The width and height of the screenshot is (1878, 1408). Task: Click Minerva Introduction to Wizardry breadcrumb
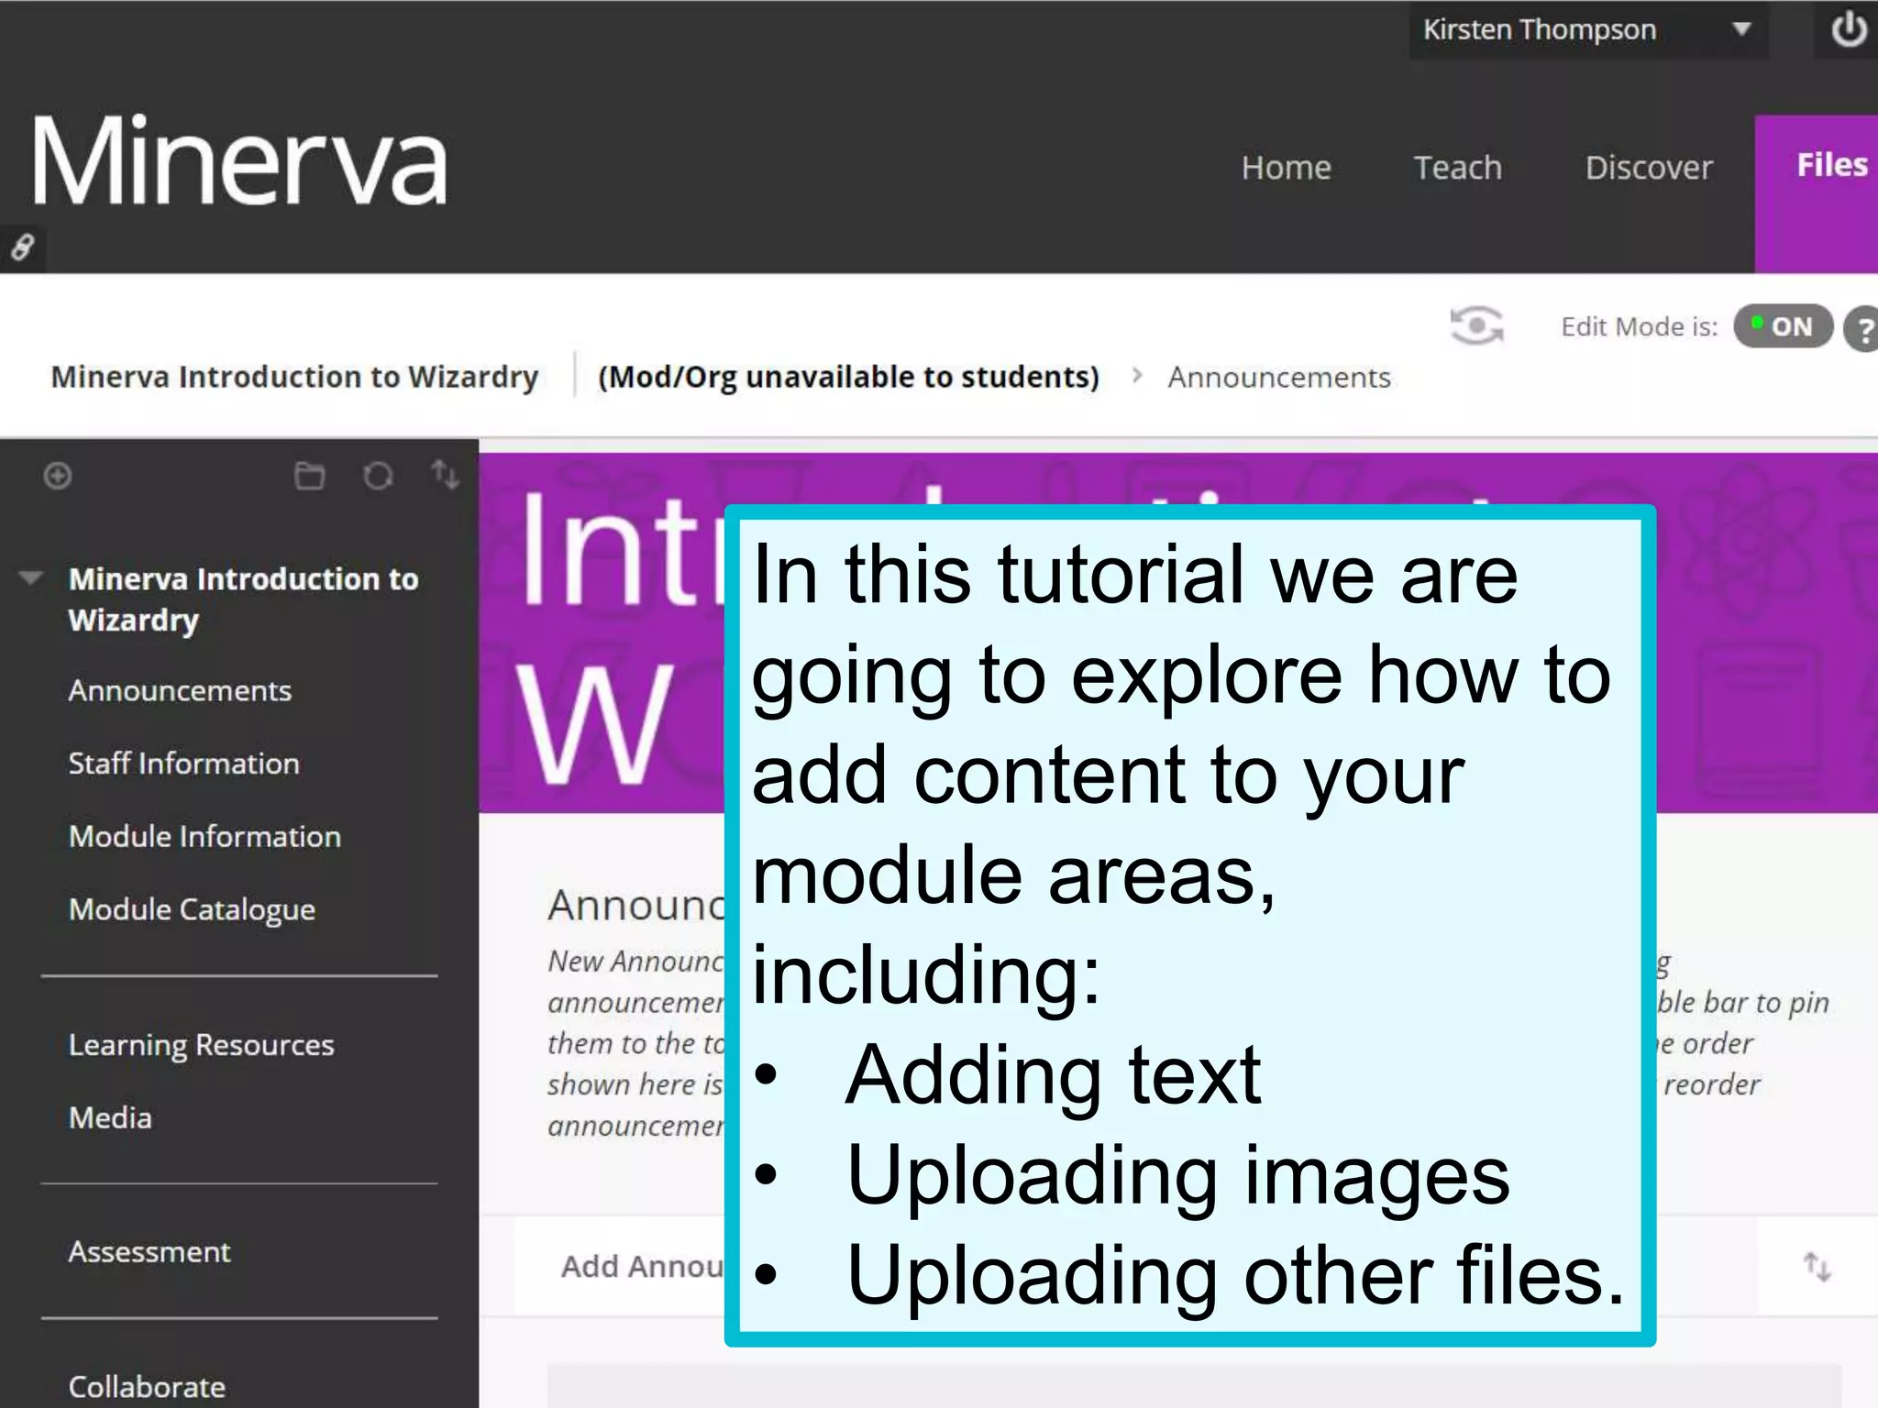tap(294, 377)
